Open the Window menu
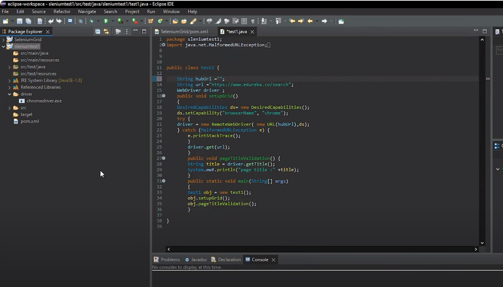The height and width of the screenshot is (287, 503). [171, 12]
